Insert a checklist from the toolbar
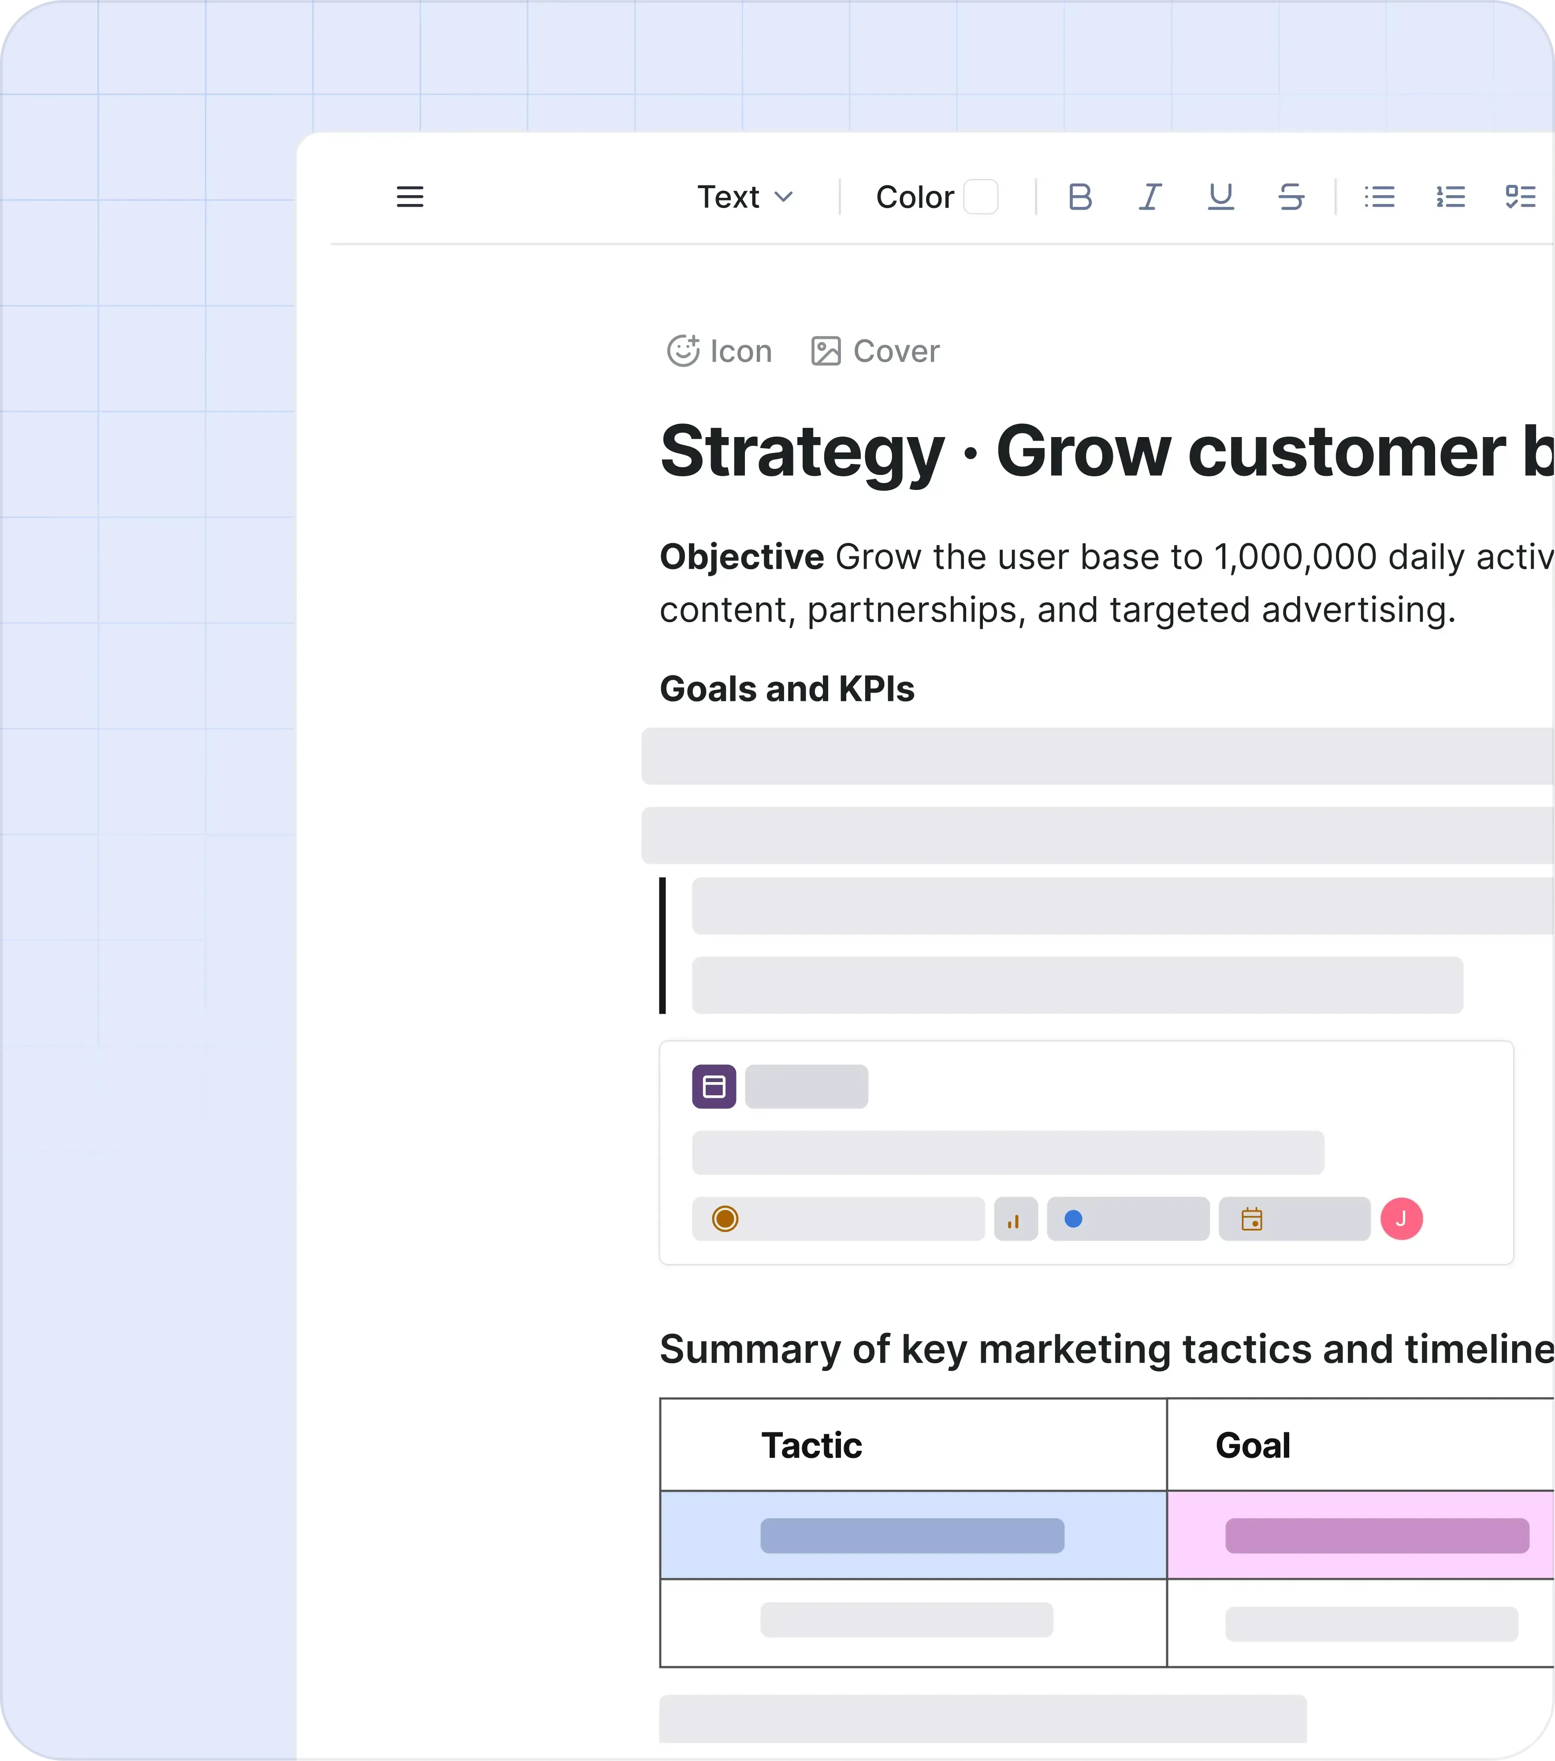1555x1761 pixels. [1522, 197]
